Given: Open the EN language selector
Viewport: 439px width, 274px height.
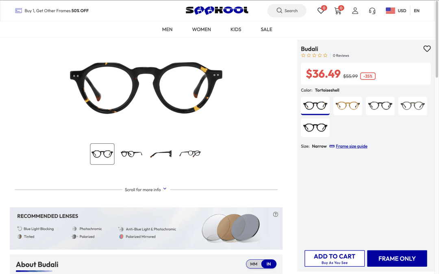Looking at the screenshot, I should [x=417, y=11].
